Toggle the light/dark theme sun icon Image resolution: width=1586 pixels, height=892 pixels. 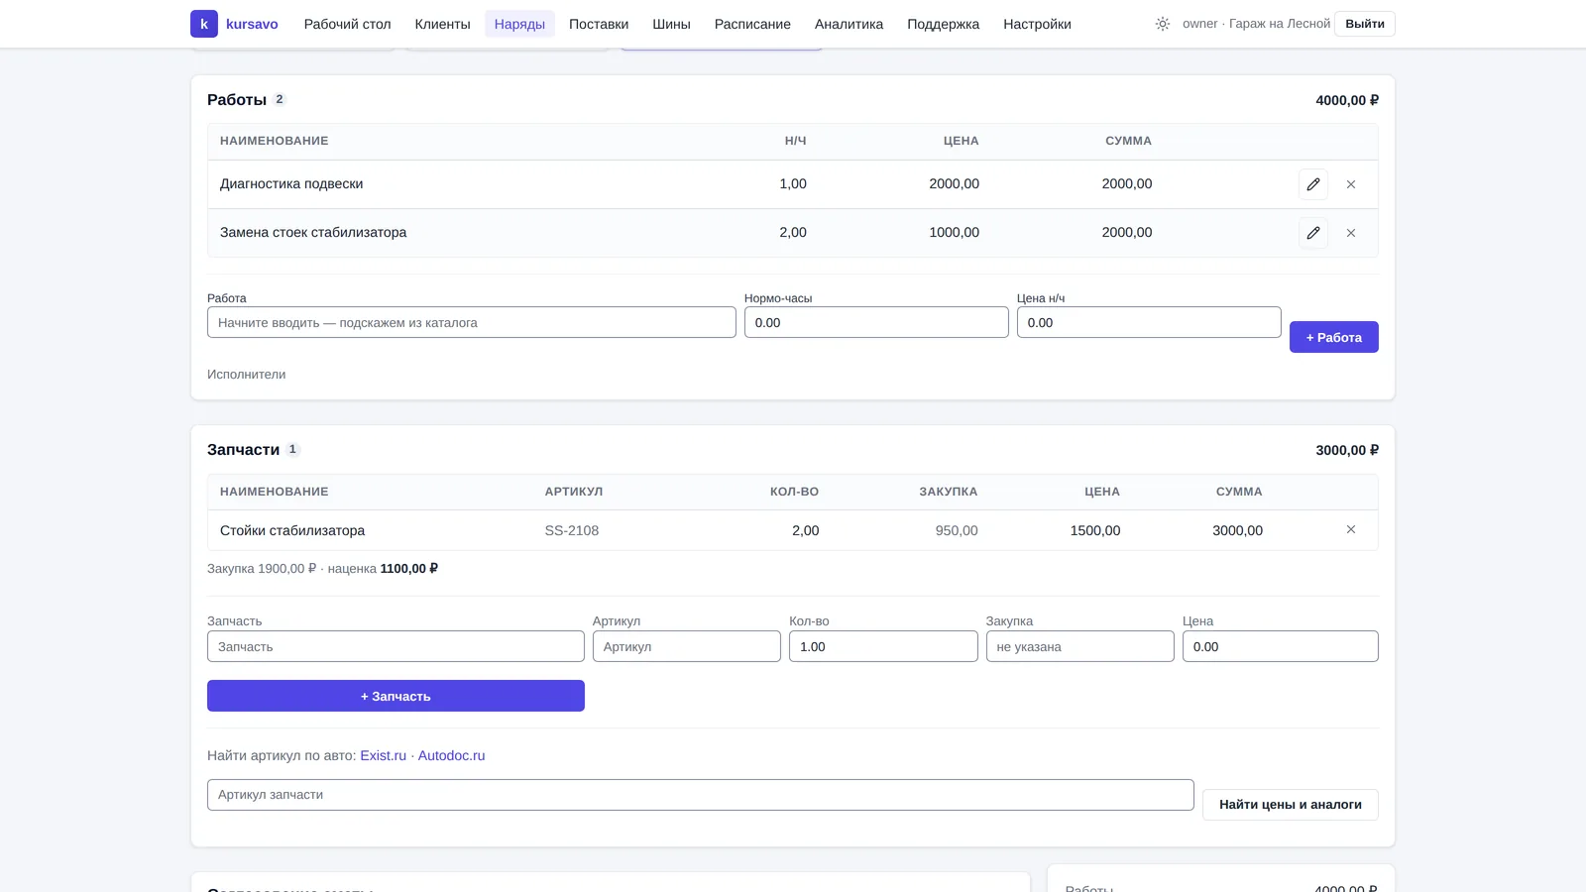1163,24
